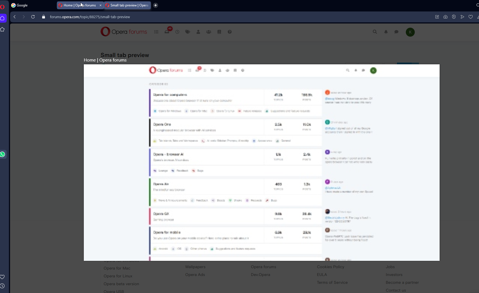Open the Groups icon in the header
479x293 pixels.
[209, 32]
